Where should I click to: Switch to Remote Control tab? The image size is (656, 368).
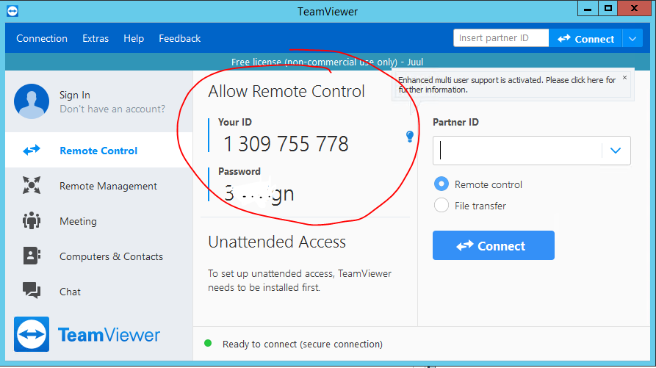[99, 150]
